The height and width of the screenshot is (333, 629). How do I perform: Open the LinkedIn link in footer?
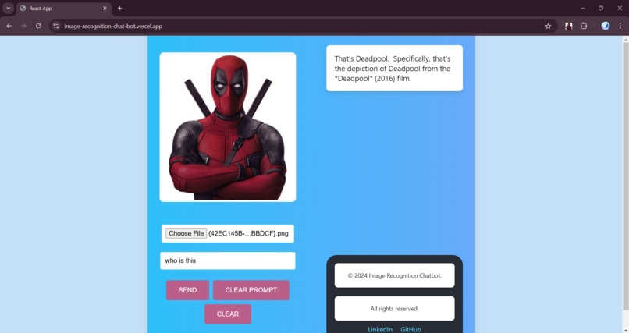coord(380,329)
